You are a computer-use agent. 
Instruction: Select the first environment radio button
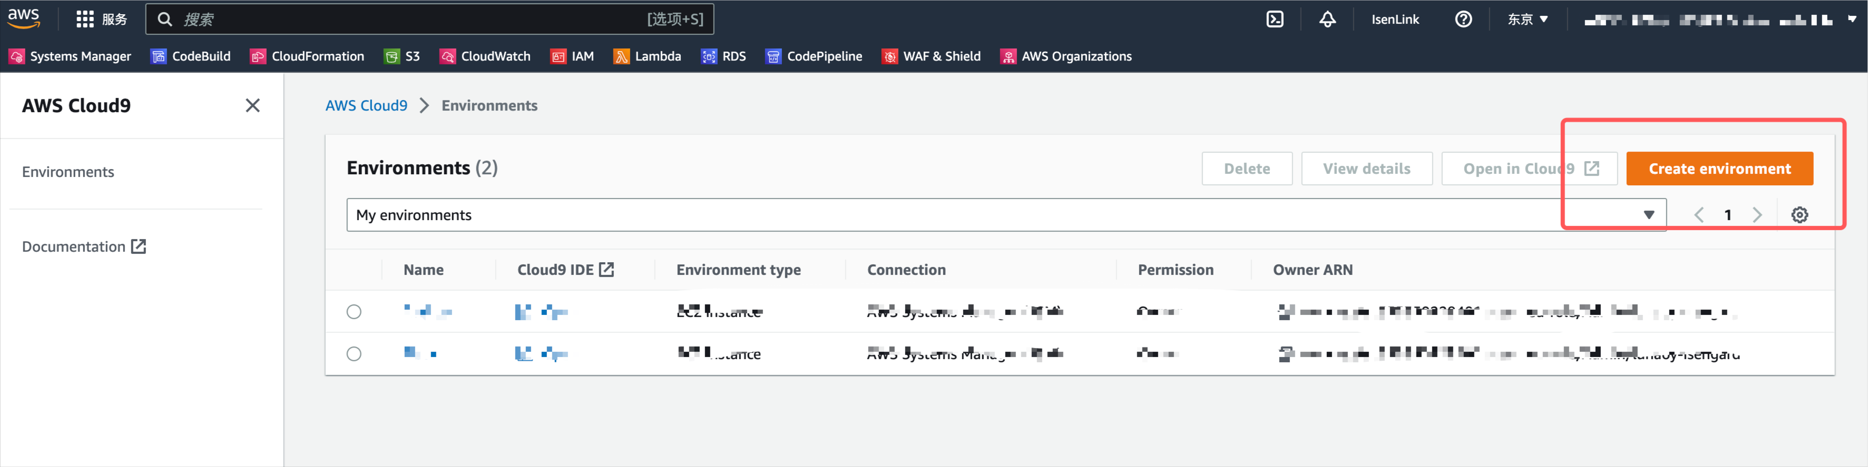point(354,312)
